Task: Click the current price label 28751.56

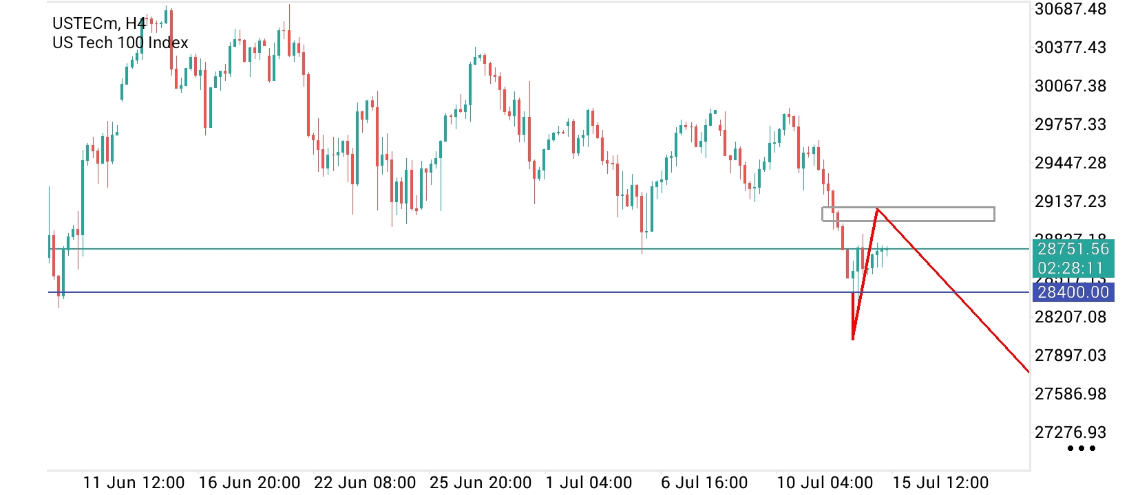Action: coord(1073,249)
